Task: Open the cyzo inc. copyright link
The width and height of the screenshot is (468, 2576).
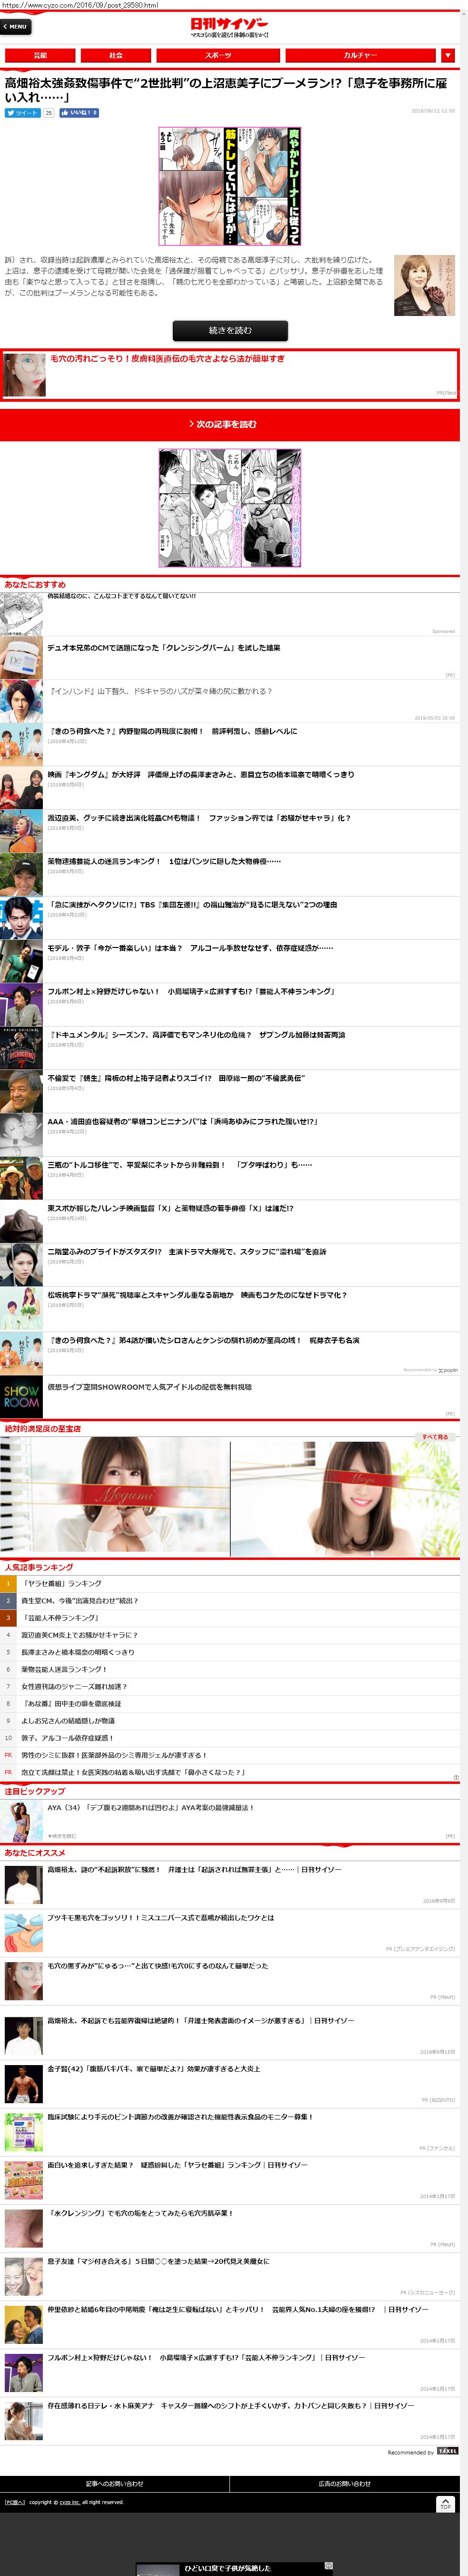Action: click(69, 2502)
